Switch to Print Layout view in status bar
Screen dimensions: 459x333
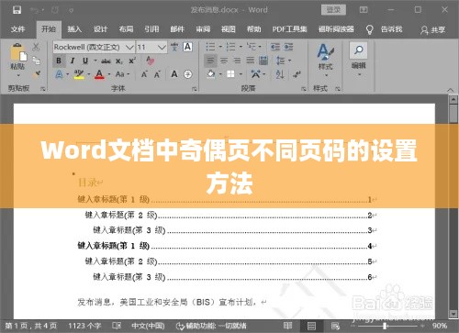coord(311,326)
